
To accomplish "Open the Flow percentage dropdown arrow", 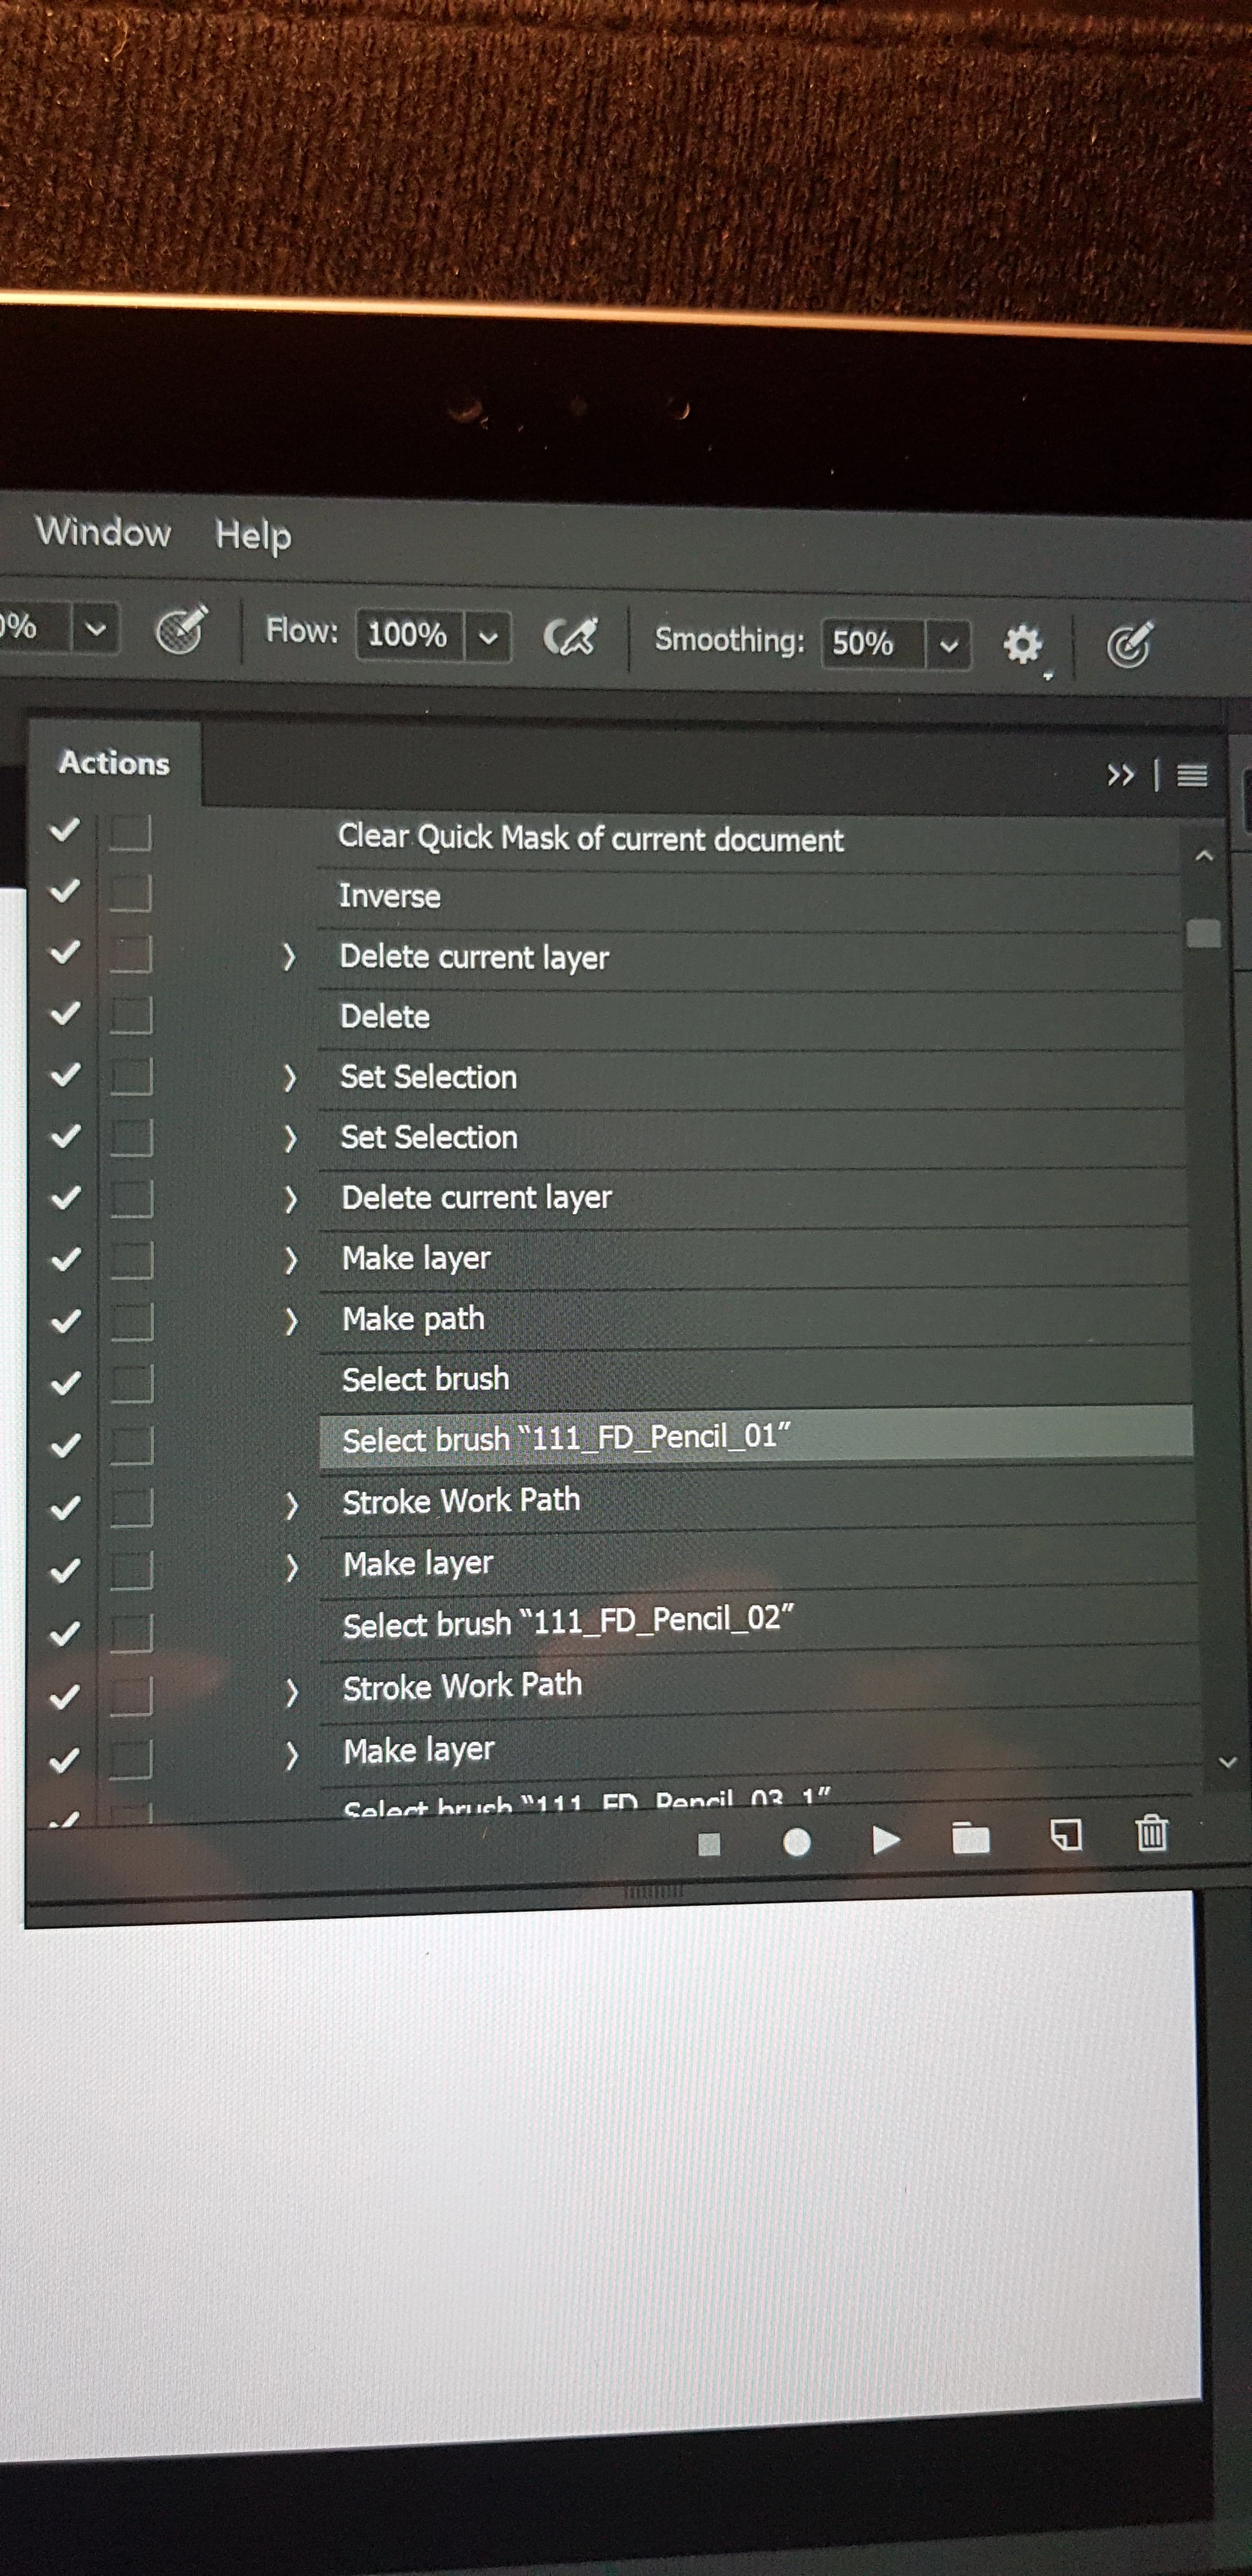I will pos(488,637).
